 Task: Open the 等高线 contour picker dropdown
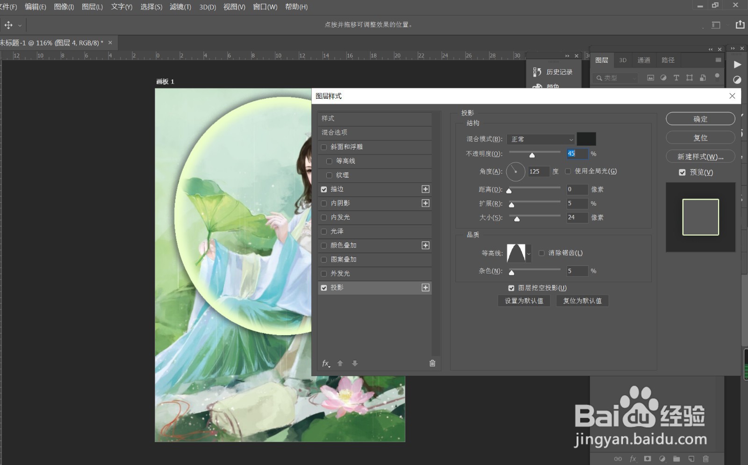(529, 253)
